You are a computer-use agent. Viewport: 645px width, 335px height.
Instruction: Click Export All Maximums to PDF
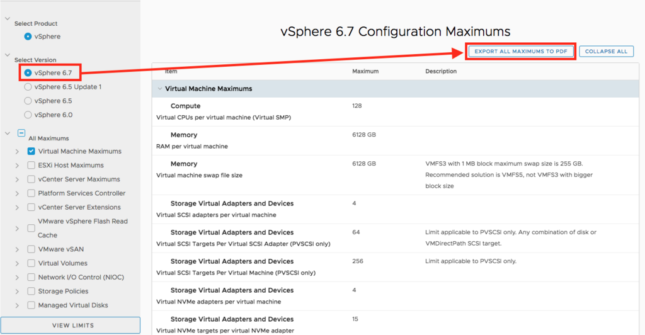click(521, 52)
